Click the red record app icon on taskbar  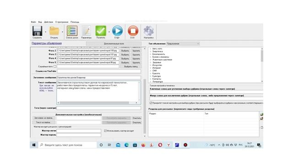[185, 145]
